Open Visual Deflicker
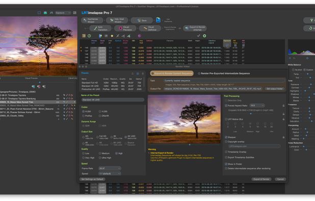315x201 pixels. 150,28
